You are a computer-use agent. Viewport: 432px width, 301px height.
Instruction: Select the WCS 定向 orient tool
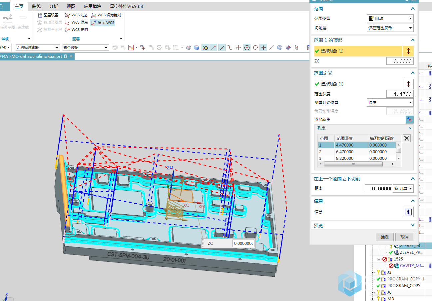(x=76, y=30)
